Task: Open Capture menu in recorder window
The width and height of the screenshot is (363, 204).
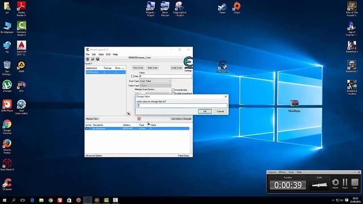Action: (272, 172)
